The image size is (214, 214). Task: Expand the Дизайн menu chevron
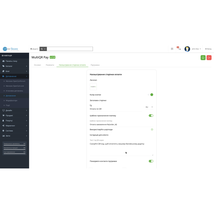pos(27,110)
